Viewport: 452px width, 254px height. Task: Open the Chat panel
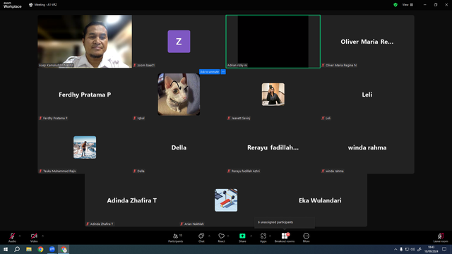click(201, 238)
